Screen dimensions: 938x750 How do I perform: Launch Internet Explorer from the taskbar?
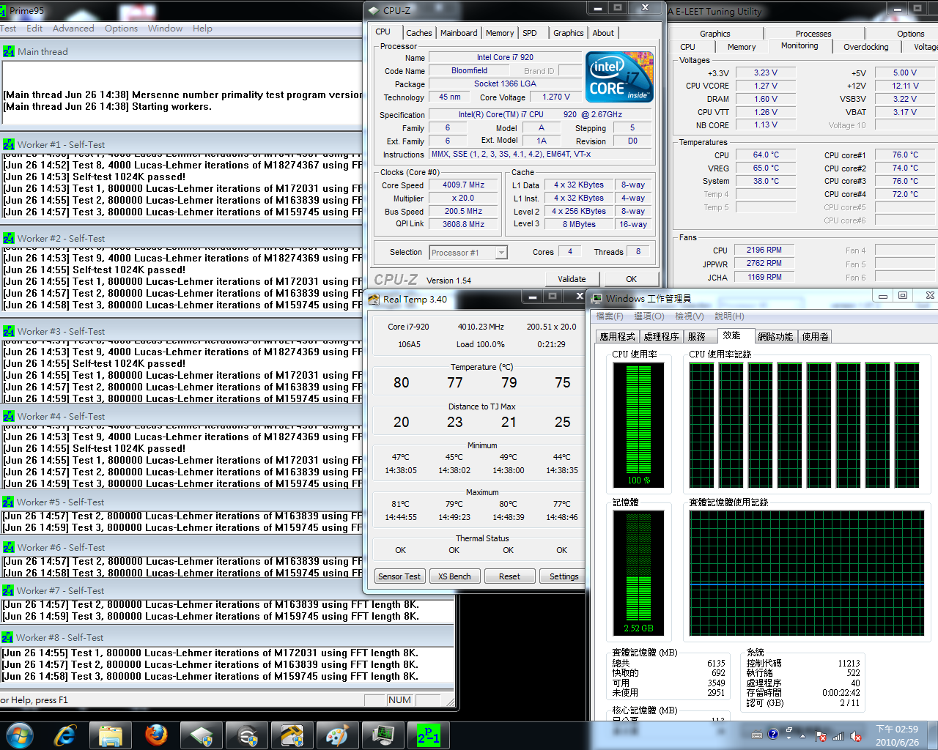[65, 735]
